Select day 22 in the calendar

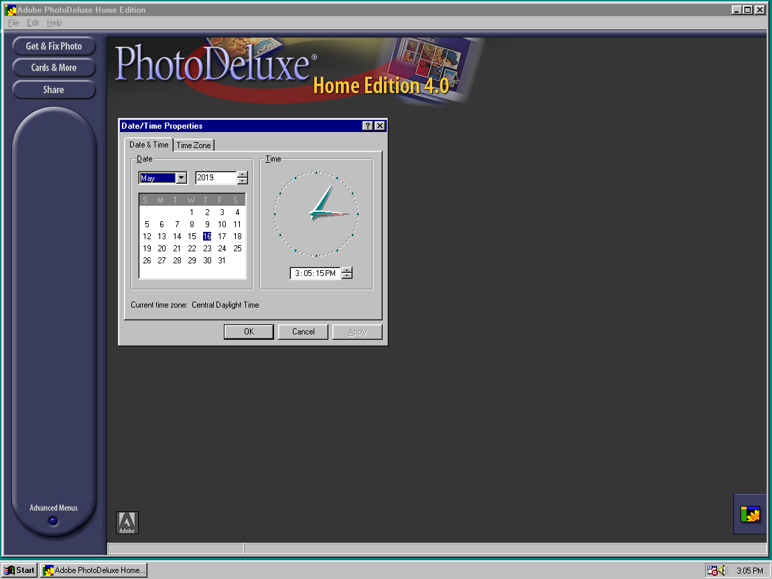192,248
